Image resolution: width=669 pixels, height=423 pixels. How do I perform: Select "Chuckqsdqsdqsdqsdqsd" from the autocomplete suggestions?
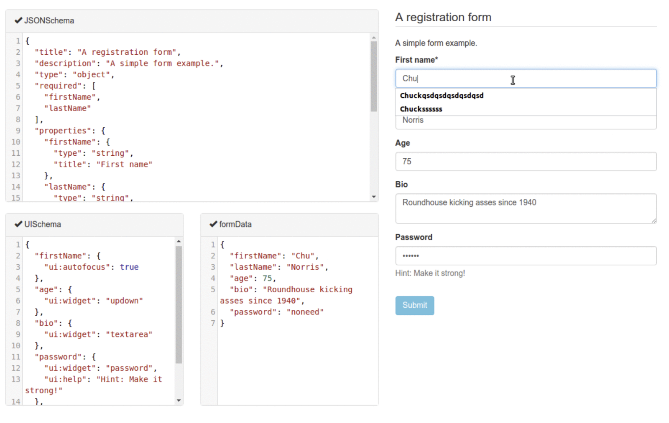[x=442, y=95]
